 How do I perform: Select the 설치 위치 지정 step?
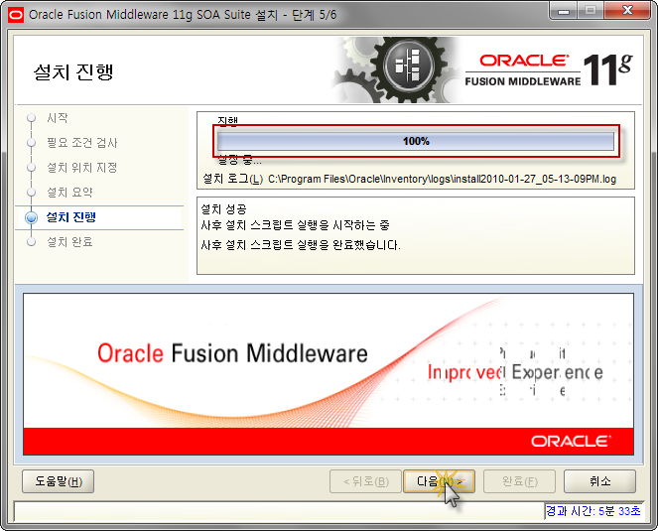81,168
